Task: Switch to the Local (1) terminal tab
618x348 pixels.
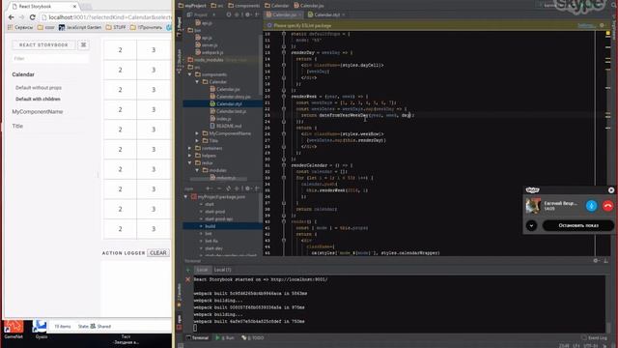Action: coord(222,270)
